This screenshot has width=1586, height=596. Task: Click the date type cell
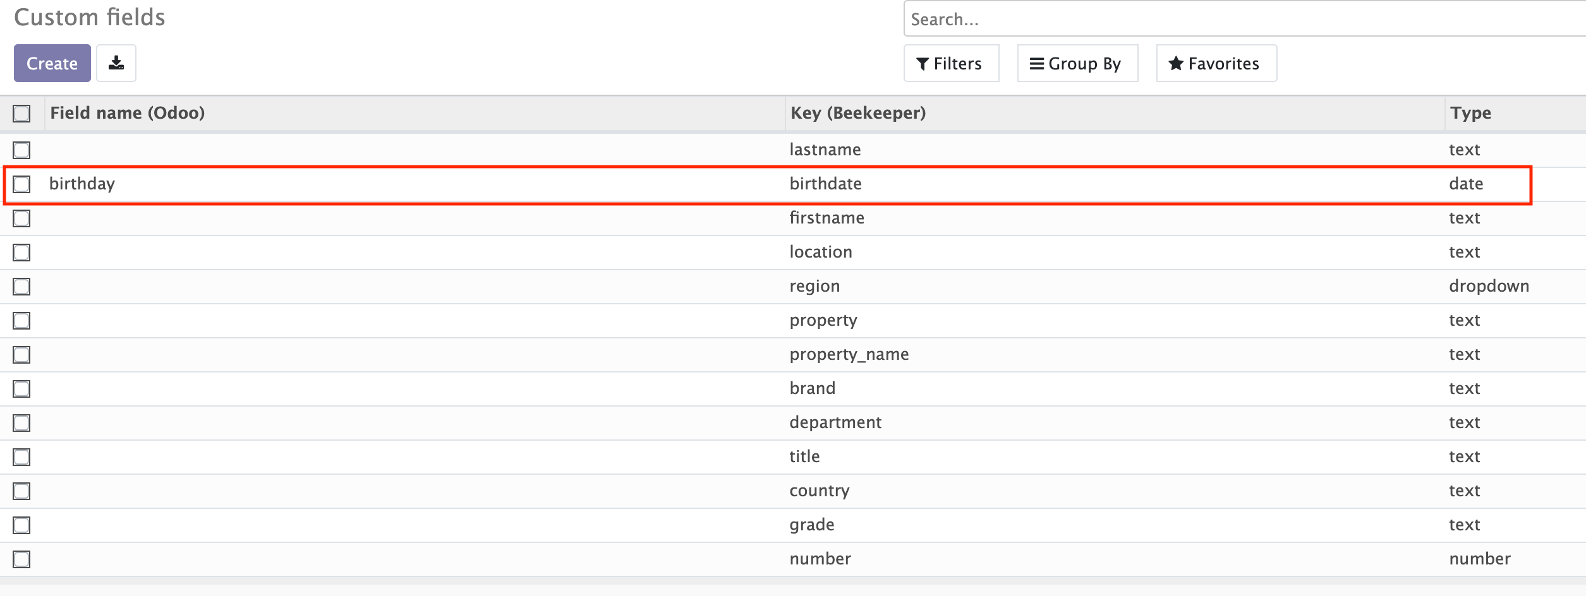pos(1466,184)
